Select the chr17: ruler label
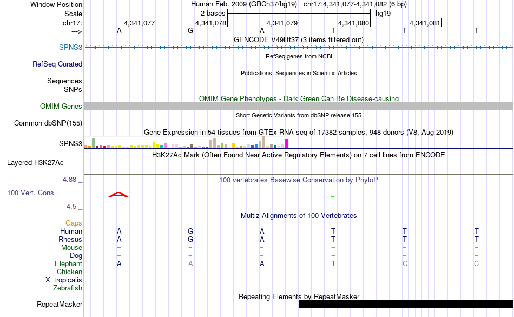 click(x=72, y=23)
